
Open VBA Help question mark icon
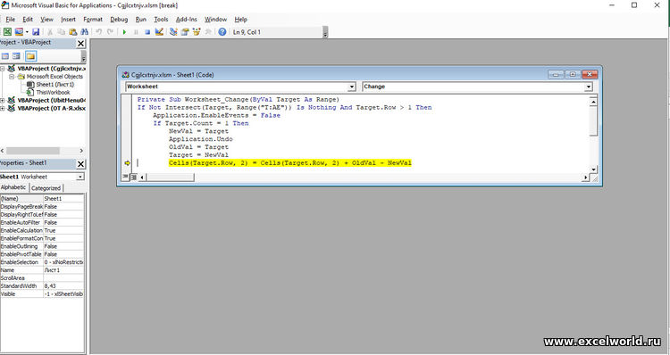222,32
